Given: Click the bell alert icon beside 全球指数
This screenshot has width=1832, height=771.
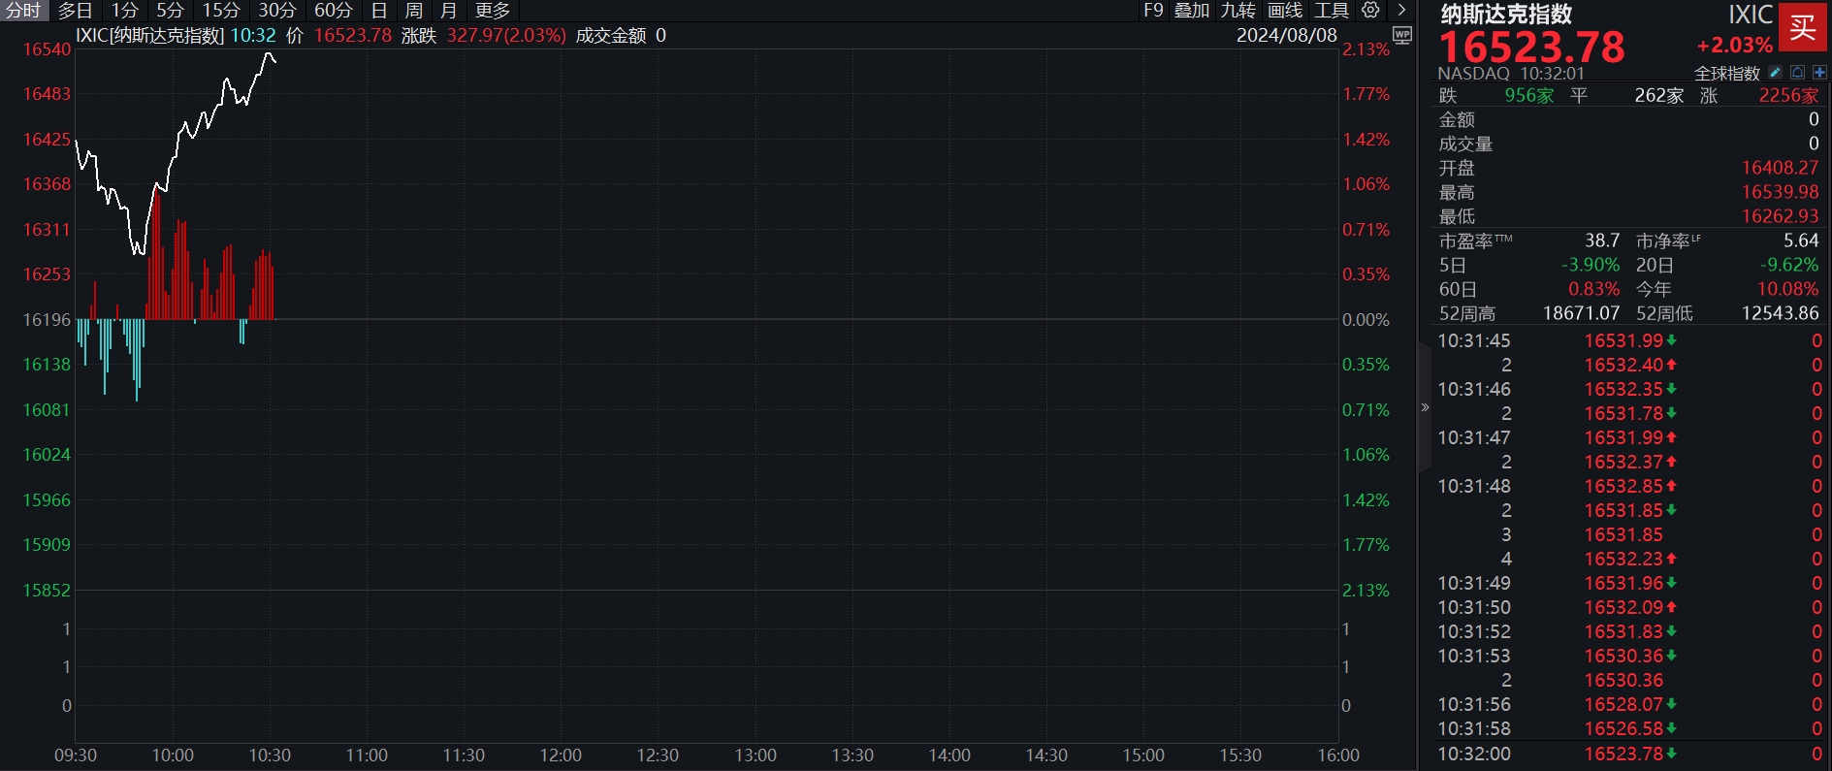Looking at the screenshot, I should coord(1797,73).
